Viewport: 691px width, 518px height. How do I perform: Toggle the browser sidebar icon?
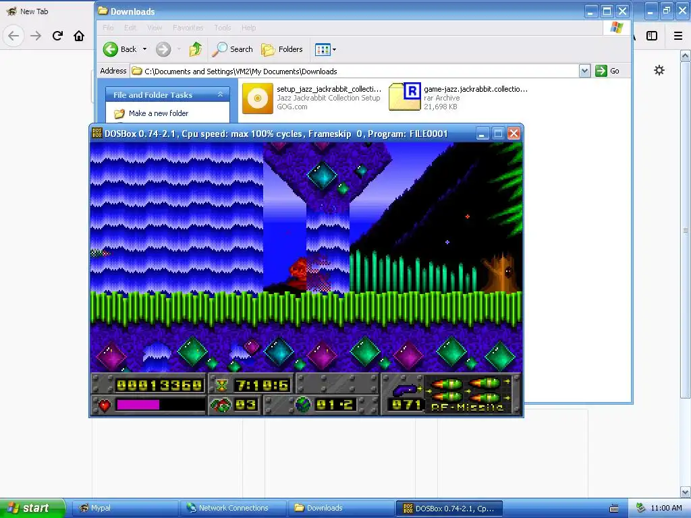tap(652, 36)
